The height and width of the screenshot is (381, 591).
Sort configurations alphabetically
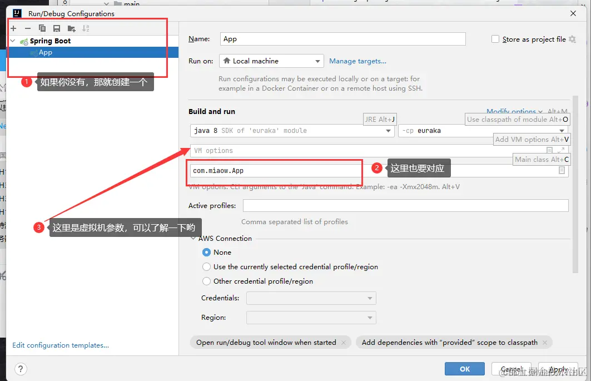[x=86, y=28]
